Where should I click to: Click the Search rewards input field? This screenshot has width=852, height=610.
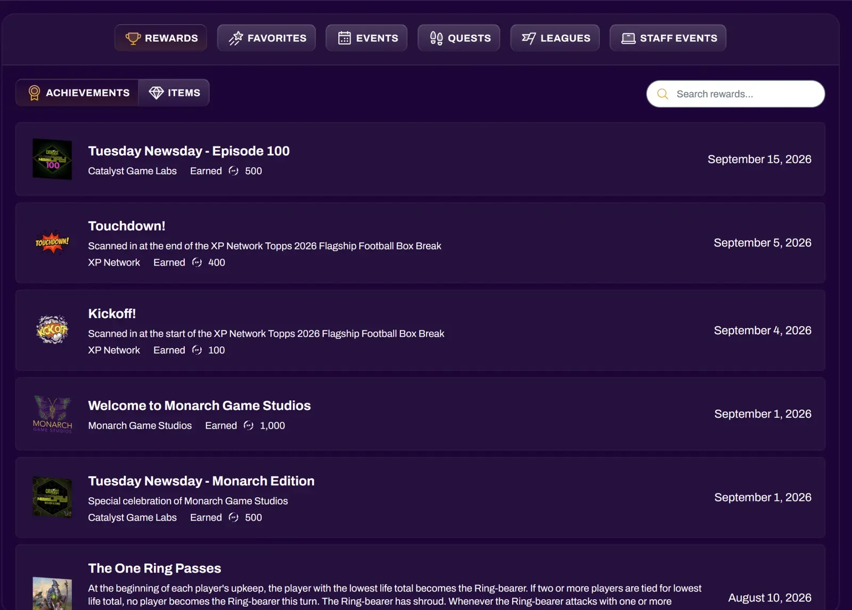736,94
